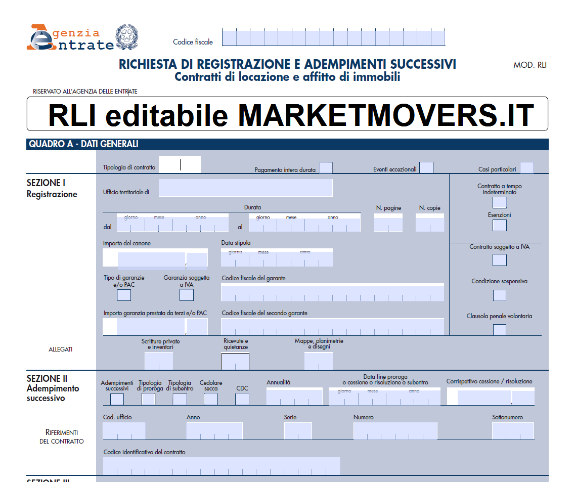Mark the Contratto soggetto a IVA box

coord(499,260)
